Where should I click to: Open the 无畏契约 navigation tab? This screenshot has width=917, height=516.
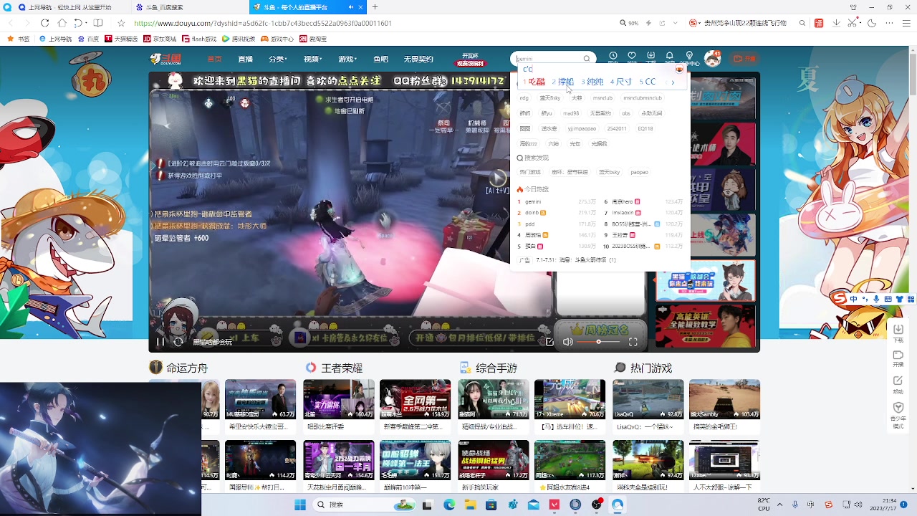[418, 59]
